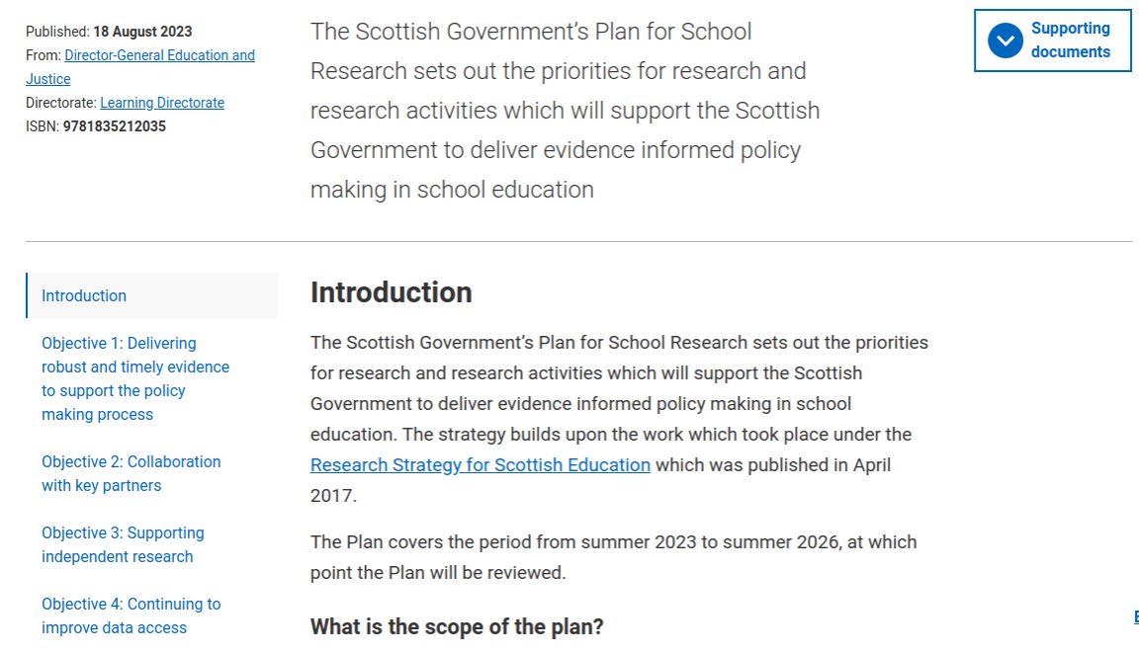1139x653 pixels.
Task: Click the 'From:' label in metadata
Action: pyautogui.click(x=44, y=55)
